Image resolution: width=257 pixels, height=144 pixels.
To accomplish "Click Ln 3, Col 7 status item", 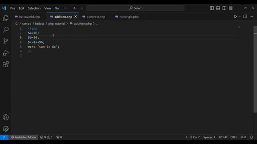I will click(193, 137).
